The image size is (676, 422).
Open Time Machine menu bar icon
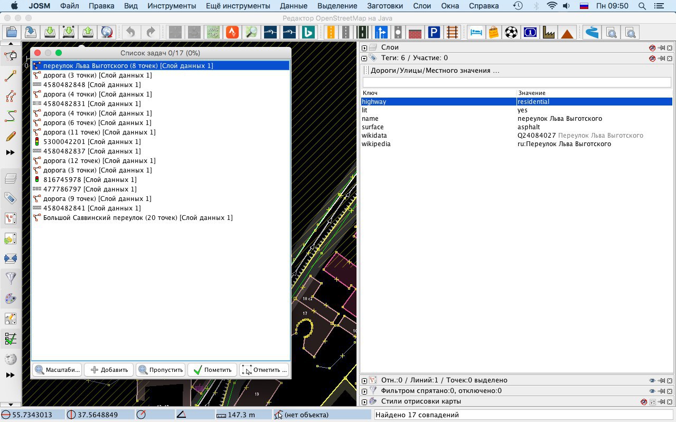coord(518,6)
